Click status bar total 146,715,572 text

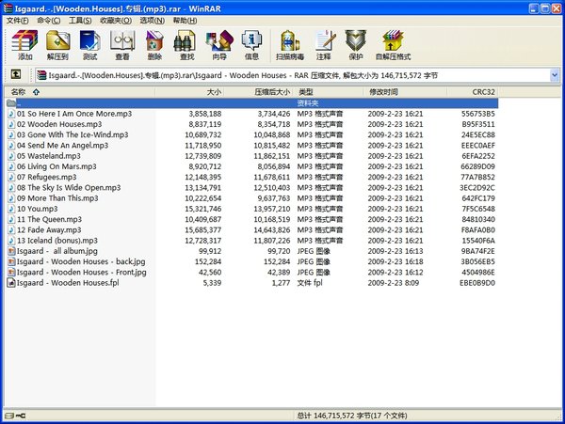(352, 416)
